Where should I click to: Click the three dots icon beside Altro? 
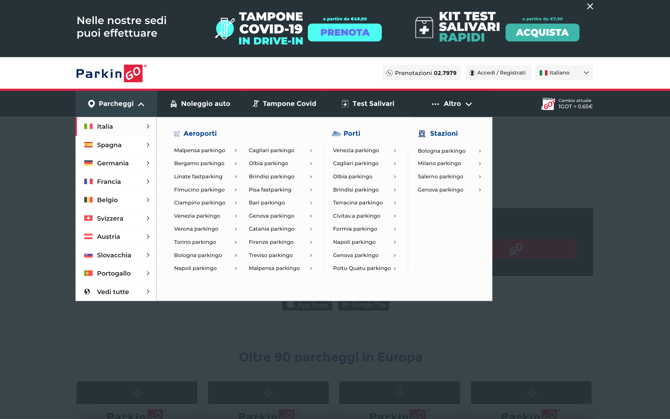click(435, 104)
